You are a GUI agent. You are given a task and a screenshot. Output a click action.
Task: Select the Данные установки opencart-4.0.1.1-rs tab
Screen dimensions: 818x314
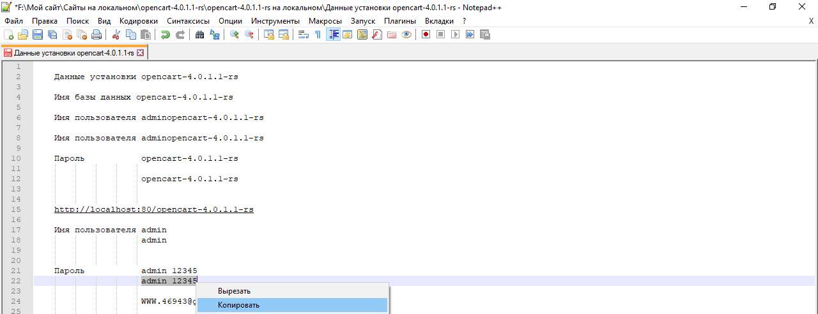coord(73,53)
